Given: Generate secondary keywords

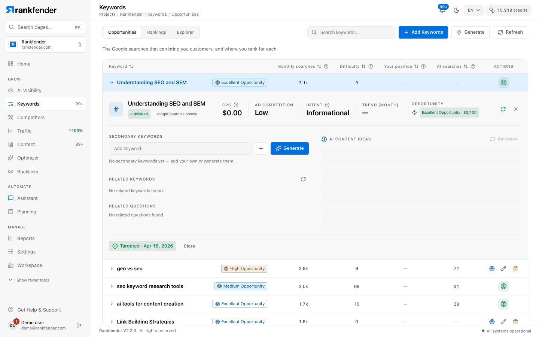Looking at the screenshot, I should coord(290,148).
